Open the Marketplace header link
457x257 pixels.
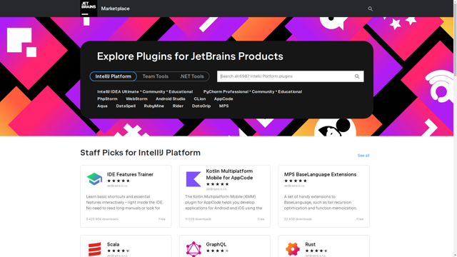(x=116, y=9)
